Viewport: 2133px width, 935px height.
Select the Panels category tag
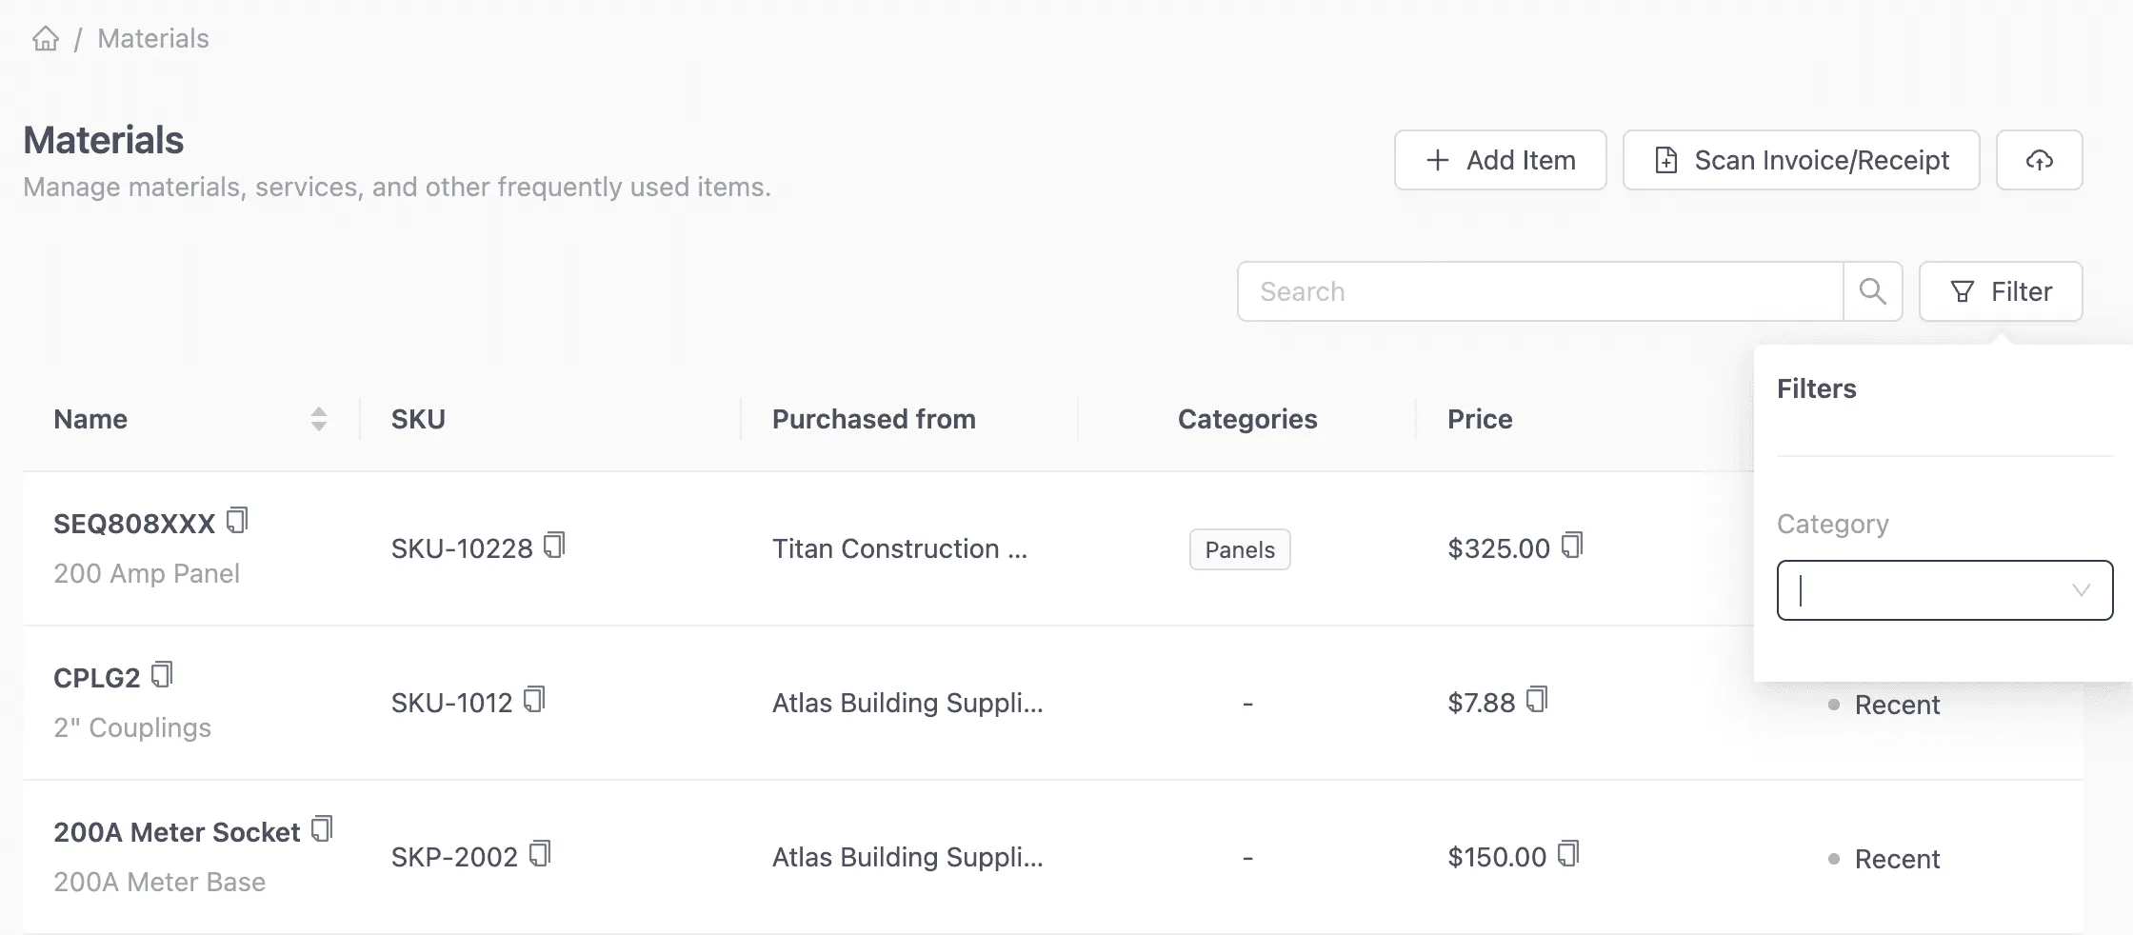click(x=1239, y=549)
